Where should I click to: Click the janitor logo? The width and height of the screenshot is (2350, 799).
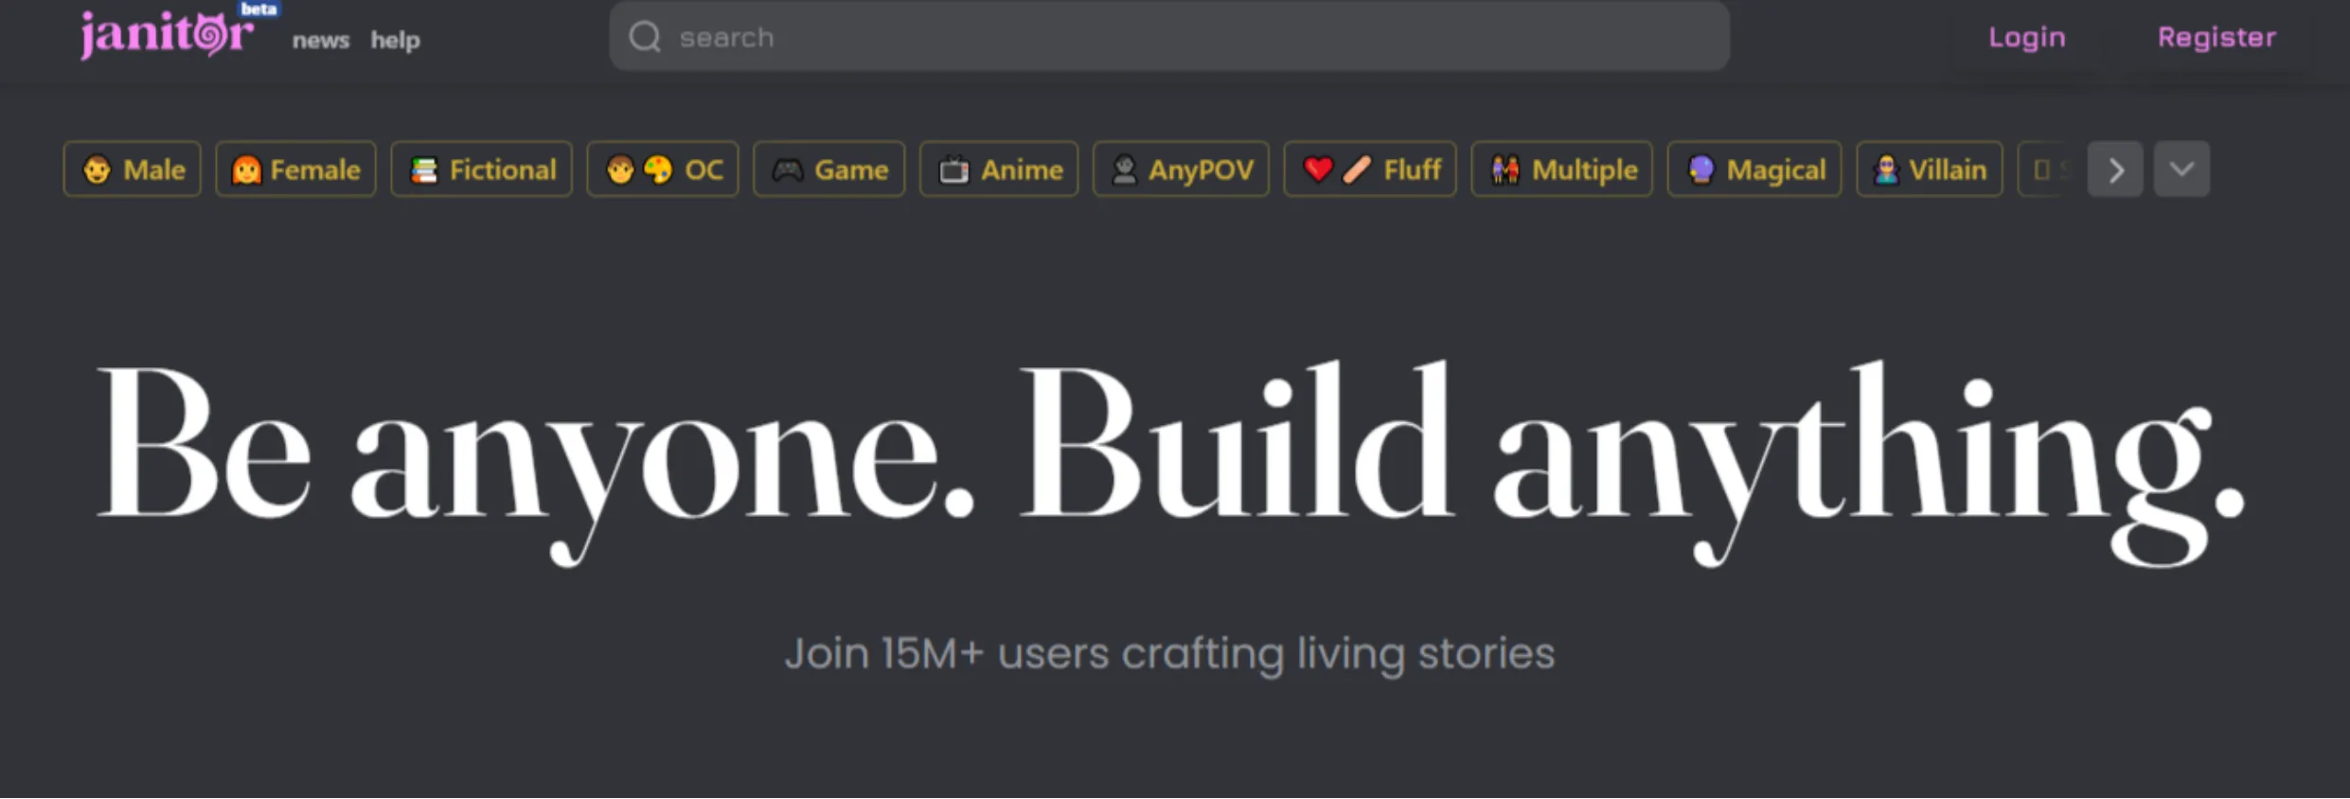pos(168,34)
